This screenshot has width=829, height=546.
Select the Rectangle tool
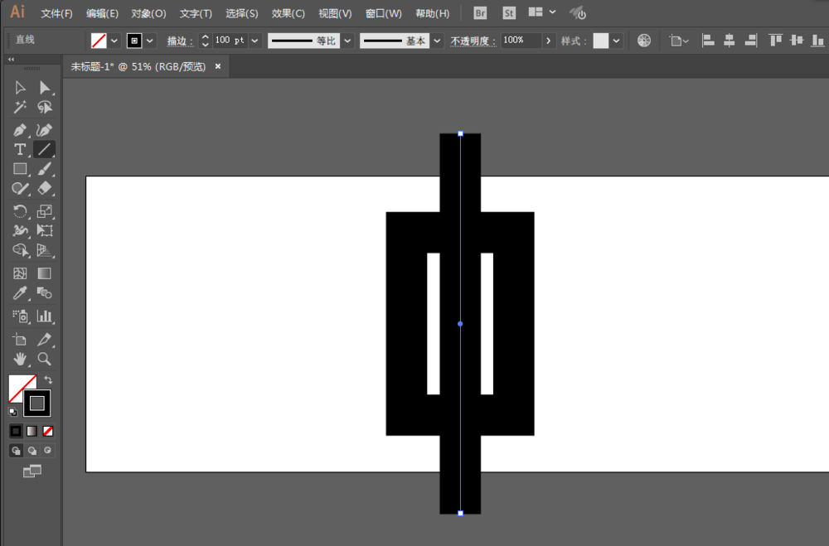pyautogui.click(x=20, y=169)
